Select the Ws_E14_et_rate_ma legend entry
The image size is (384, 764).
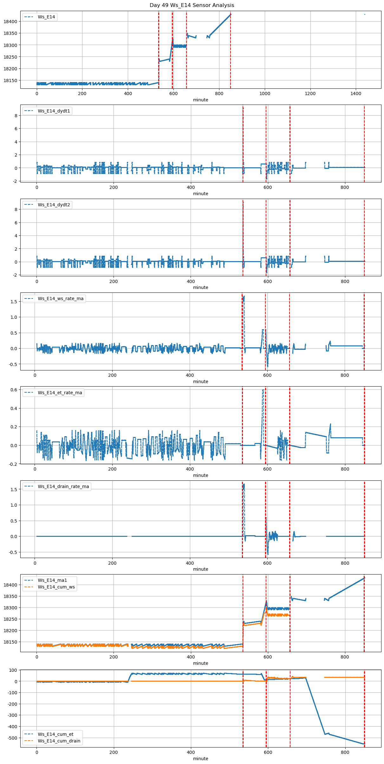pos(60,393)
